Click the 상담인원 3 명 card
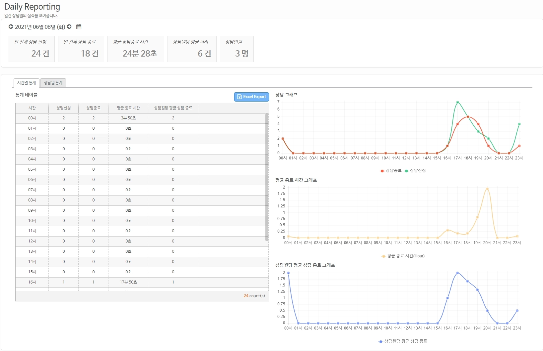This screenshot has width=543, height=351. [x=237, y=49]
